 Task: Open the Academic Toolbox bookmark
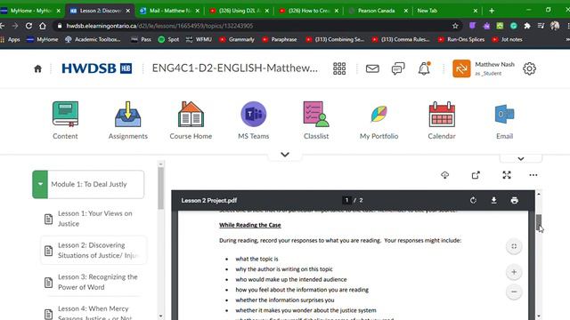93,39
